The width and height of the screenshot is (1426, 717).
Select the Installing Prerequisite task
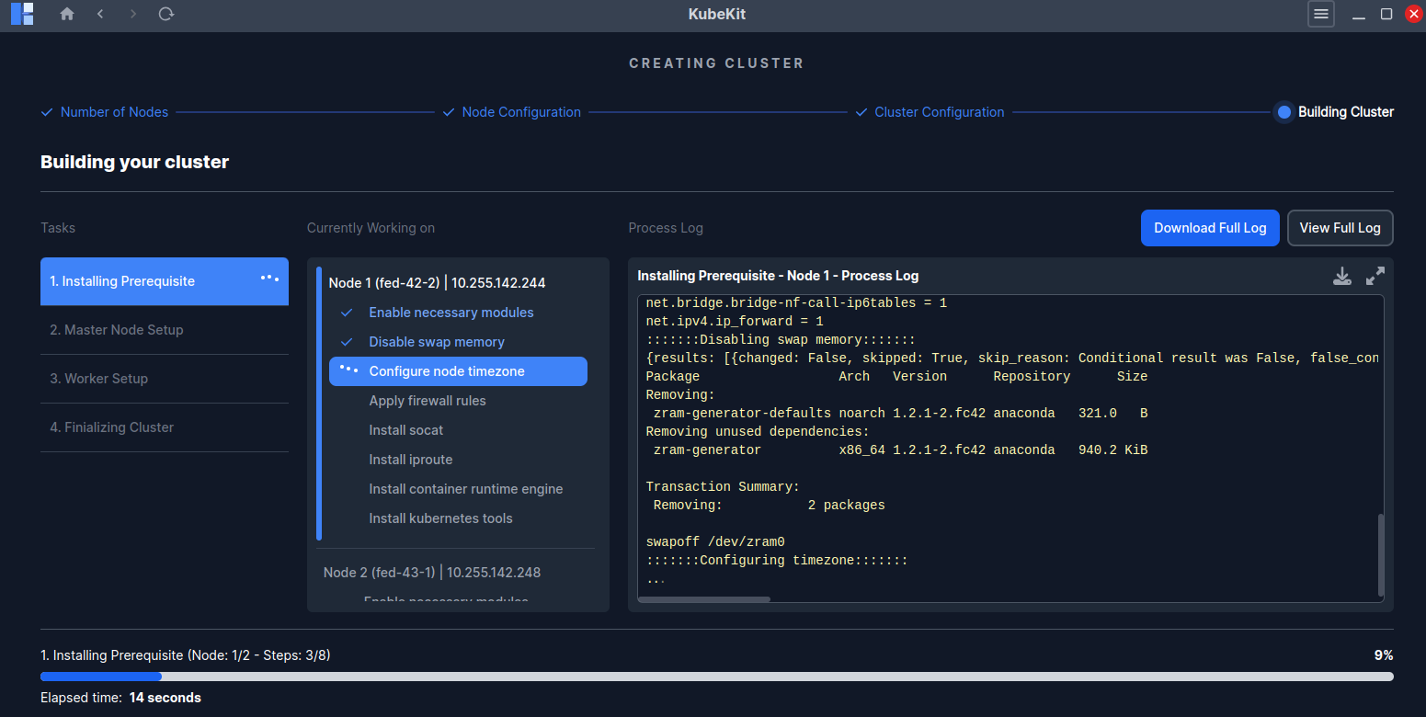[x=164, y=281]
